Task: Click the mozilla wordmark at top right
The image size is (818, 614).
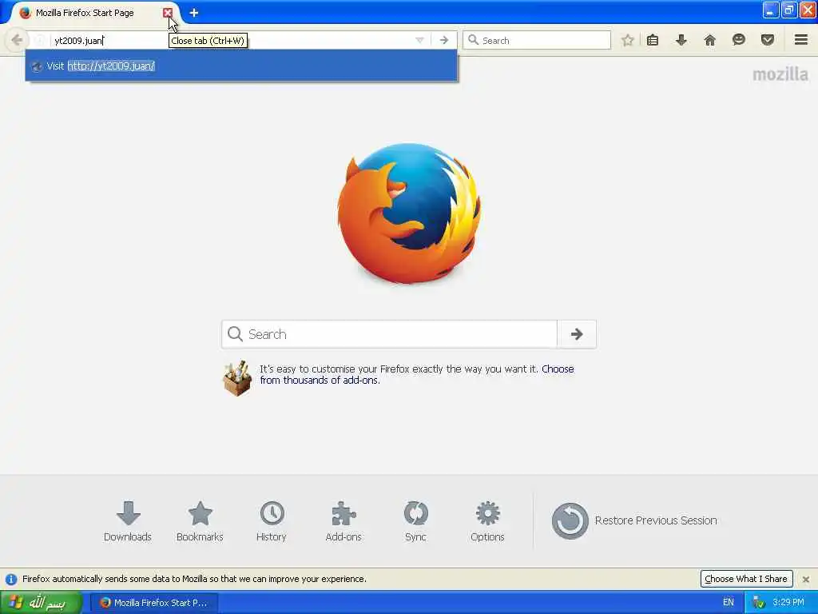Action: point(780,74)
